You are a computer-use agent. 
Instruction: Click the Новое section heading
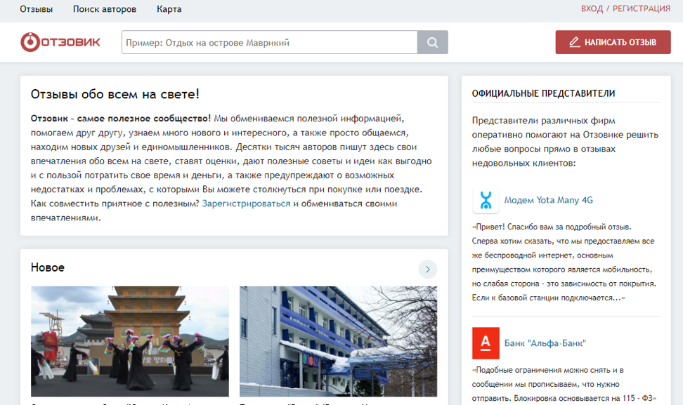pyautogui.click(x=48, y=267)
